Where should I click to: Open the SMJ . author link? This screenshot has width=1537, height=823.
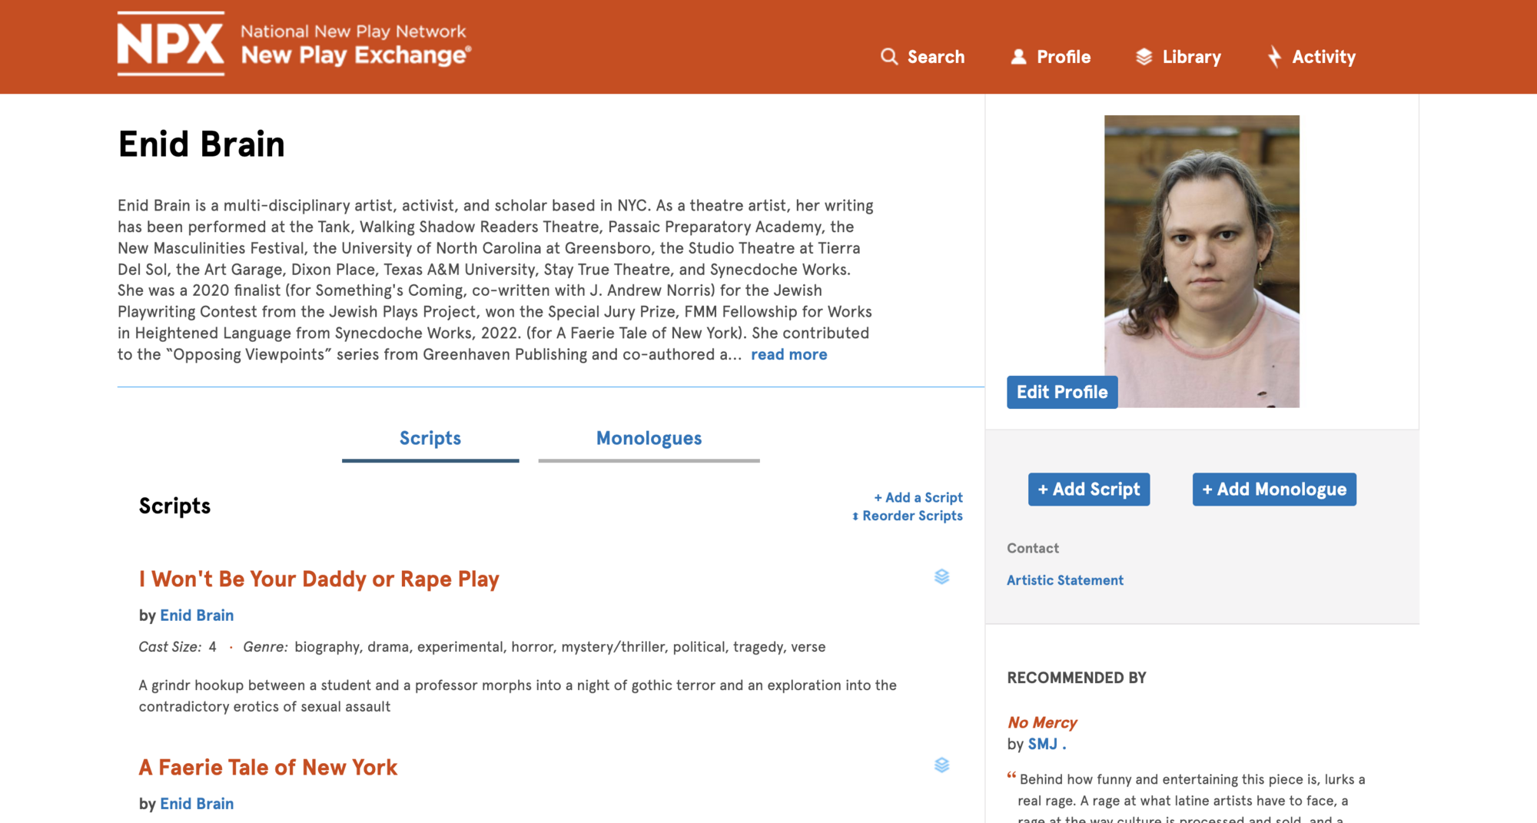1047,744
